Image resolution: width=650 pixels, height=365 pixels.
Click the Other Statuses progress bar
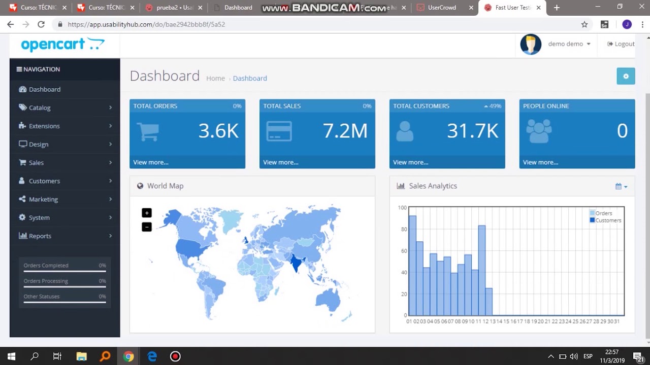[x=64, y=303]
